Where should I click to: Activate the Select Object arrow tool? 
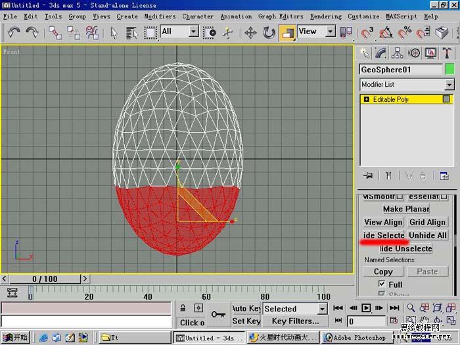114,33
